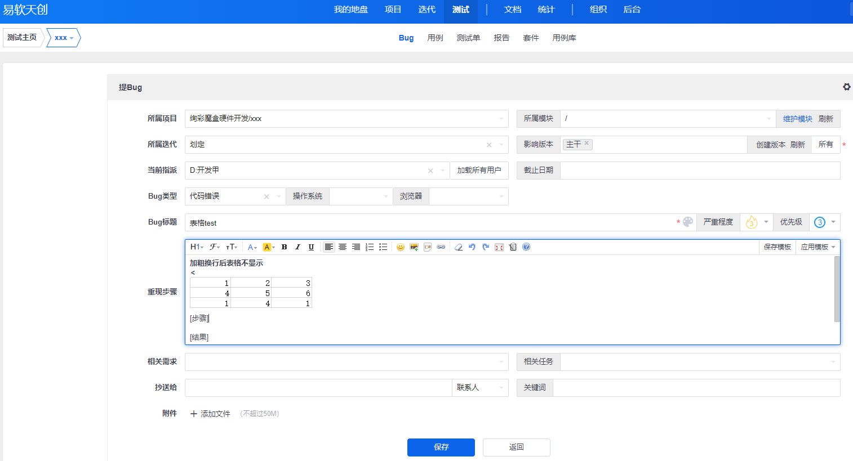853x461 pixels.
Task: Open the 所属项目 dropdown
Action: coord(346,119)
